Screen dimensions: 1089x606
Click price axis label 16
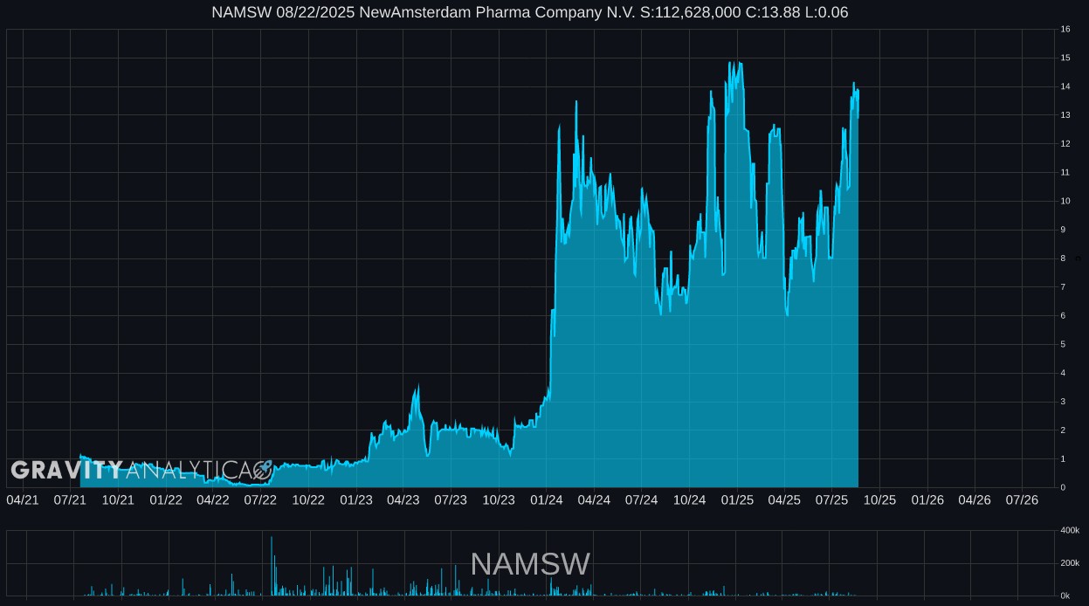coord(1065,30)
